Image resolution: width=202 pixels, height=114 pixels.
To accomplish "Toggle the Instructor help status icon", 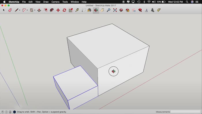I will pyautogui.click(x=14, y=112).
